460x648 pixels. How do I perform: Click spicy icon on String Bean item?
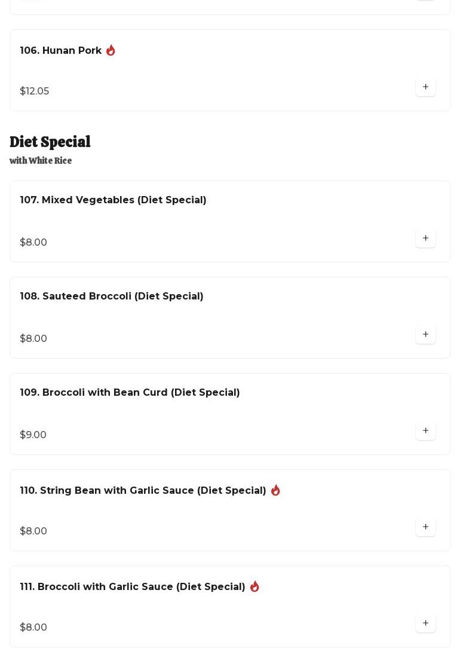click(x=275, y=490)
